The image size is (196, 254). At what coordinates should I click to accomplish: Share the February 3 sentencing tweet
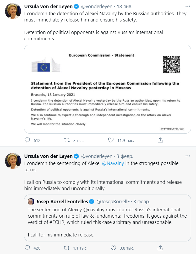[160, 248]
